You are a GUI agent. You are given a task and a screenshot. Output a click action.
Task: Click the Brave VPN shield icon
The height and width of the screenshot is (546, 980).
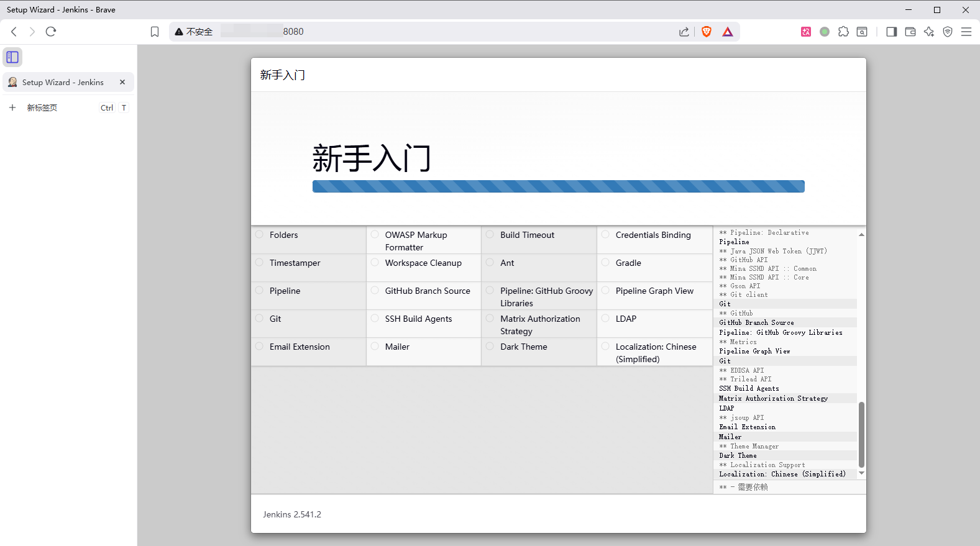[x=948, y=32]
